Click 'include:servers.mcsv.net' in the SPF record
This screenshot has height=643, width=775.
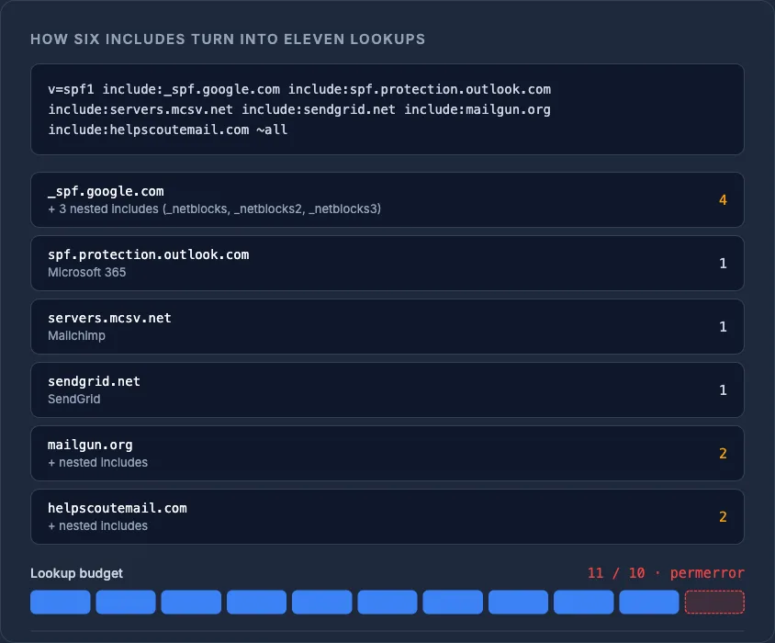pyautogui.click(x=140, y=109)
